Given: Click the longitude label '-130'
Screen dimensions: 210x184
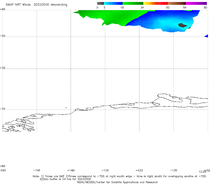Looking at the screenshot, I should pyautogui.click(x=139, y=170).
